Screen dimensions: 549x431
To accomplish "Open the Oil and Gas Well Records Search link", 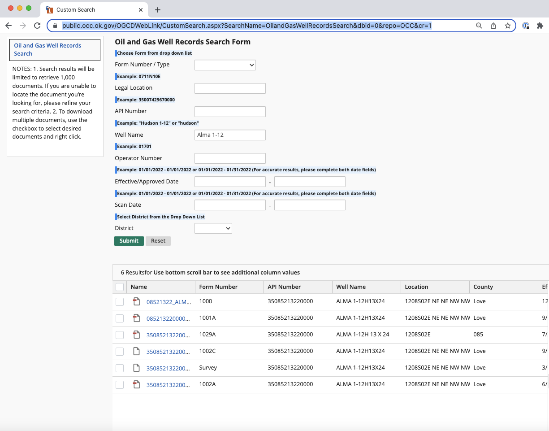I will tap(48, 49).
